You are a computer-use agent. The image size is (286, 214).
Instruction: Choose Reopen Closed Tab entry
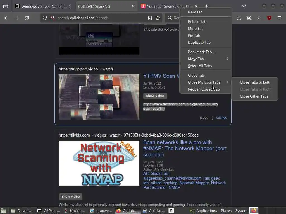click(x=206, y=89)
